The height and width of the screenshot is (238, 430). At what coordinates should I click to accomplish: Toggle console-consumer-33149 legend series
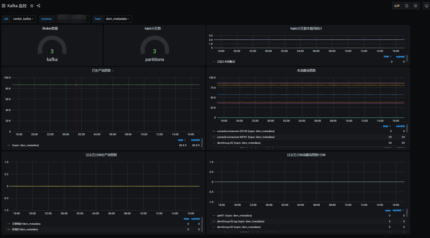pos(246,131)
